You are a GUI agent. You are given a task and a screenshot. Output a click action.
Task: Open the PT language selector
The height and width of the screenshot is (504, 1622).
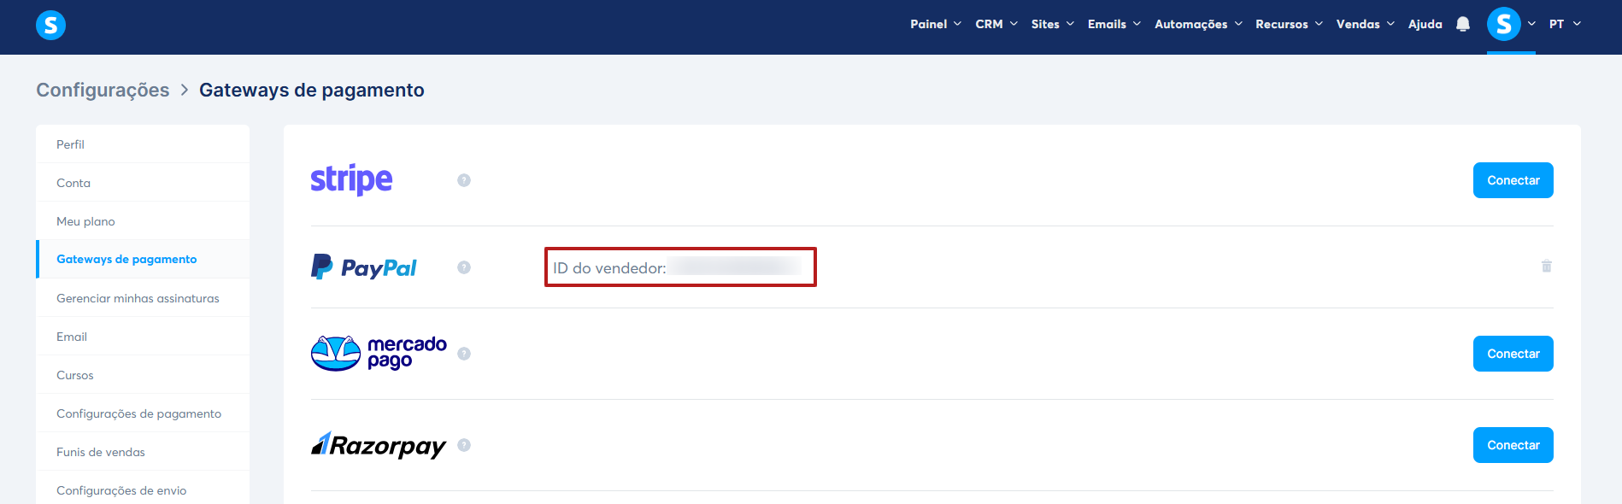[x=1565, y=24]
